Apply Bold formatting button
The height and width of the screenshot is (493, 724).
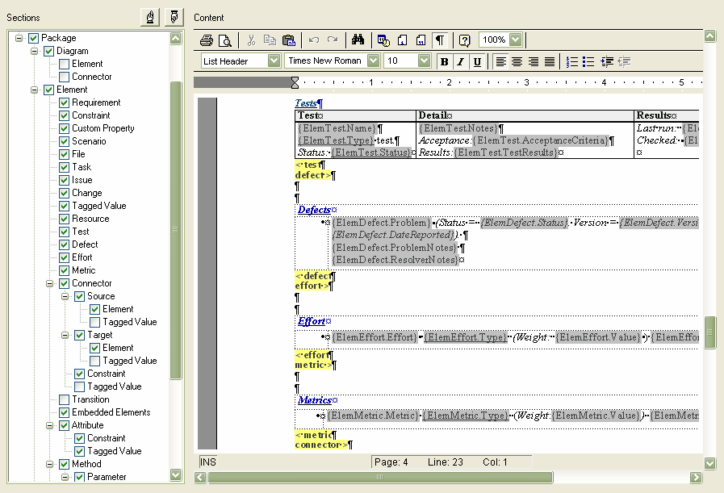(444, 61)
